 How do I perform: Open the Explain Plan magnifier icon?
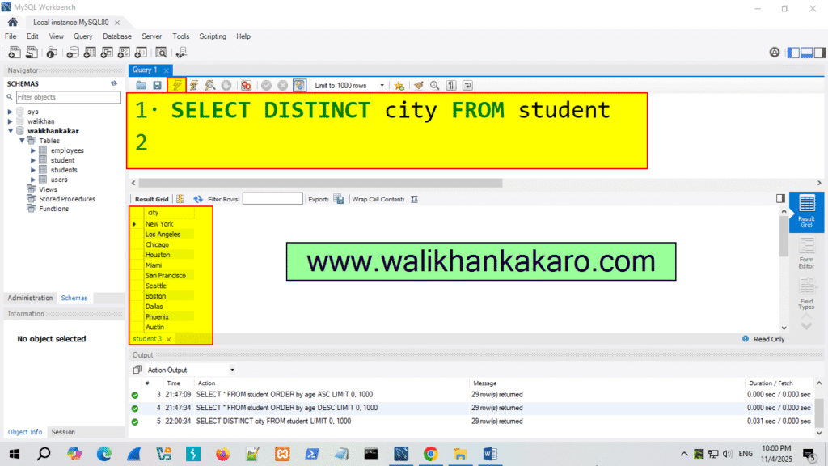209,85
